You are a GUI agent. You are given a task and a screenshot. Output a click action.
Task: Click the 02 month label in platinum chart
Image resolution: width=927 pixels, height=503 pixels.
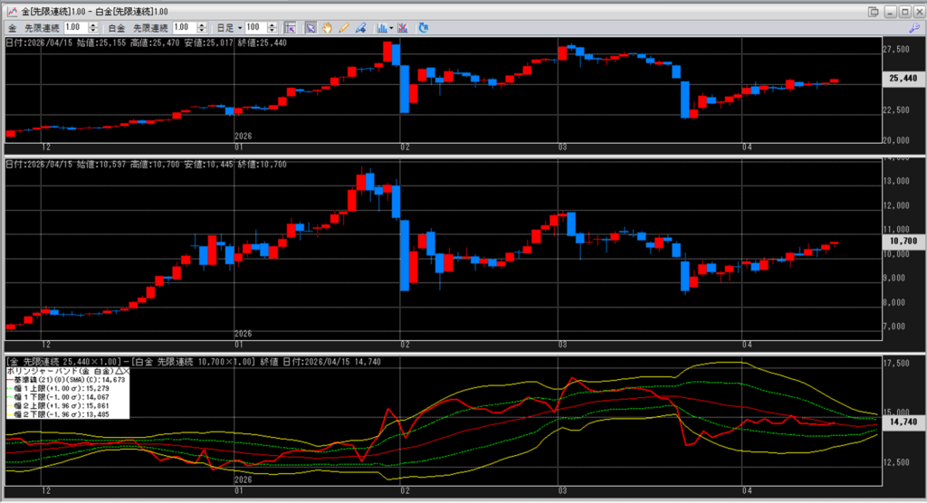tap(405, 345)
